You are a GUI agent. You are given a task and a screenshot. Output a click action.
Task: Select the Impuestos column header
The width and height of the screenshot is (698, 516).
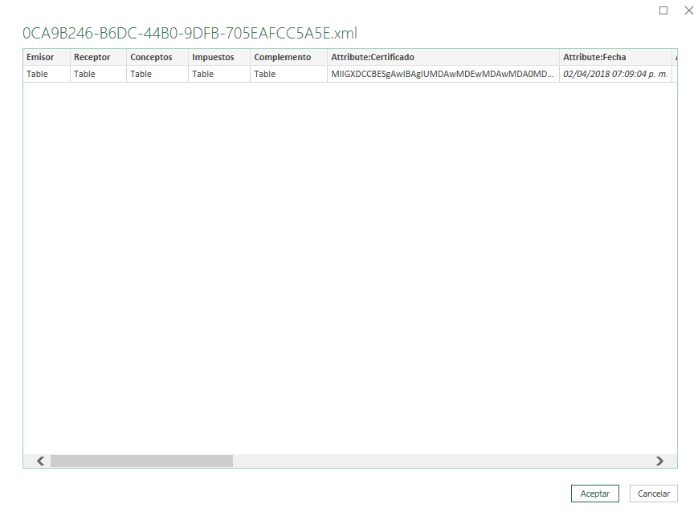pyautogui.click(x=219, y=57)
